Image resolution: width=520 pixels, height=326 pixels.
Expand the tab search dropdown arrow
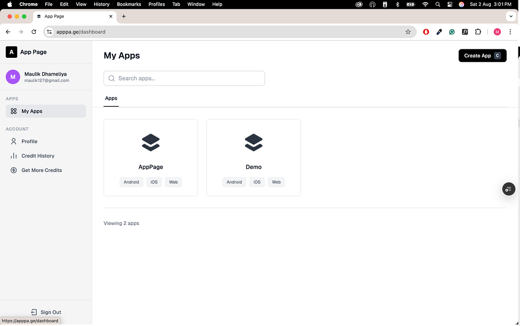pos(511,16)
